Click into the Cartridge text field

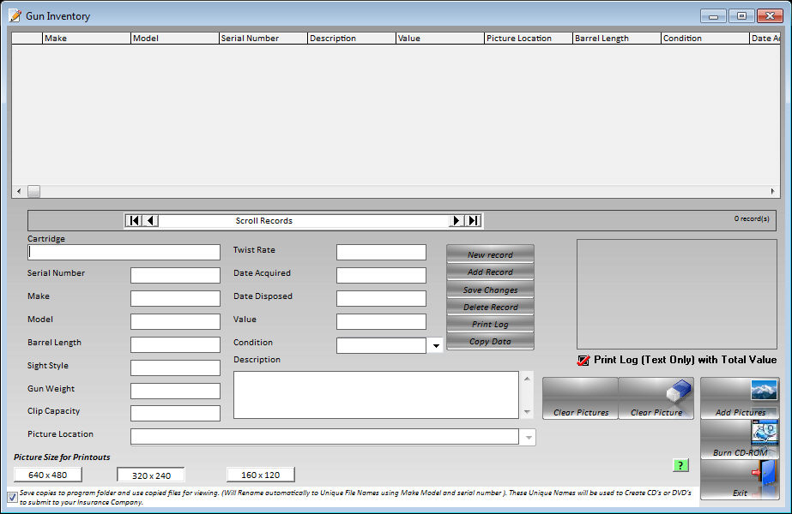tap(124, 253)
